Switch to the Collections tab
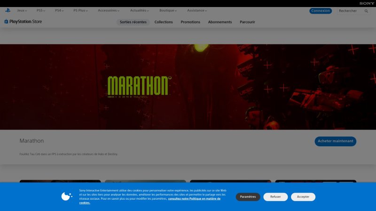376x211 pixels. pyautogui.click(x=164, y=22)
